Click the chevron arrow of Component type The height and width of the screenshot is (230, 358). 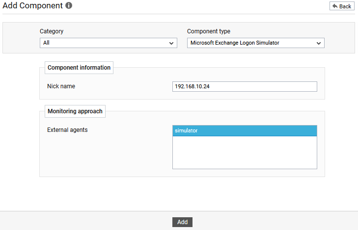point(319,43)
